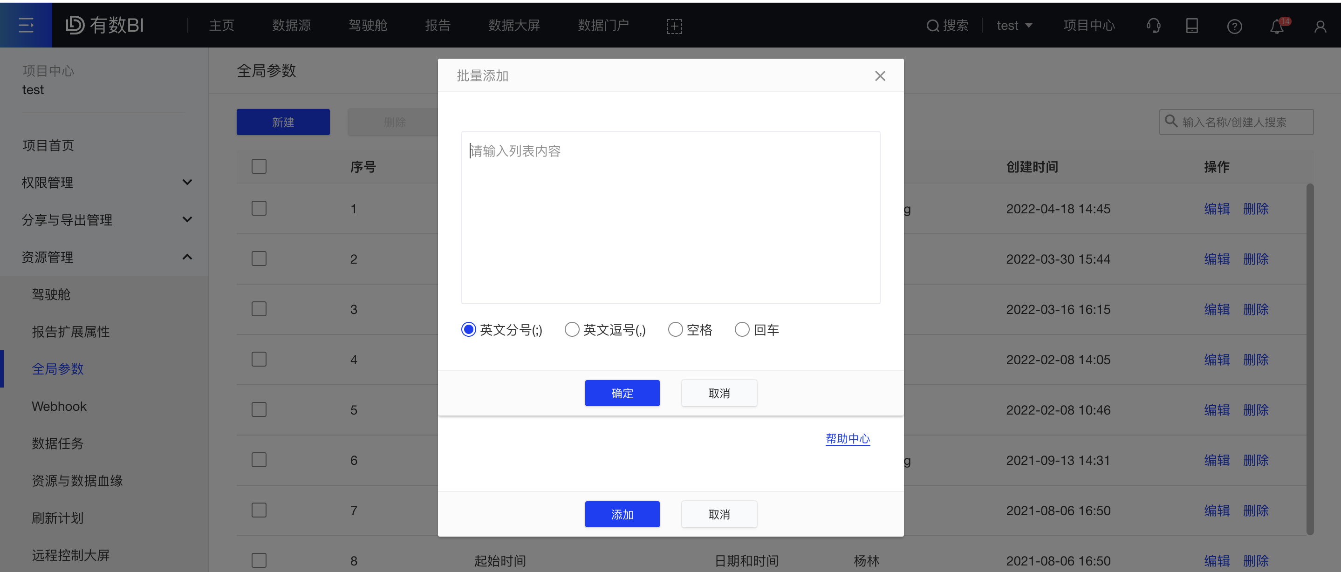Switch to the 数据大屏 menu item
Viewport: 1341px width, 572px height.
click(x=514, y=25)
